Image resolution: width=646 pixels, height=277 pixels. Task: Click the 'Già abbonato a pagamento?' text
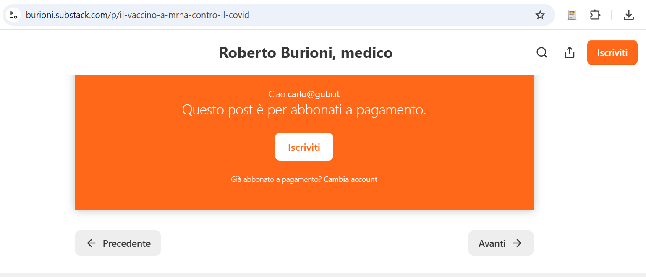(x=276, y=179)
